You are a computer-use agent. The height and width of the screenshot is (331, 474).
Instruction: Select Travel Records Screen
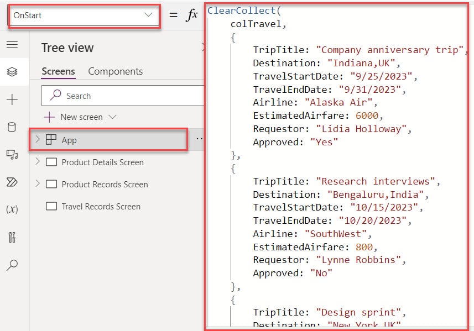pos(101,206)
